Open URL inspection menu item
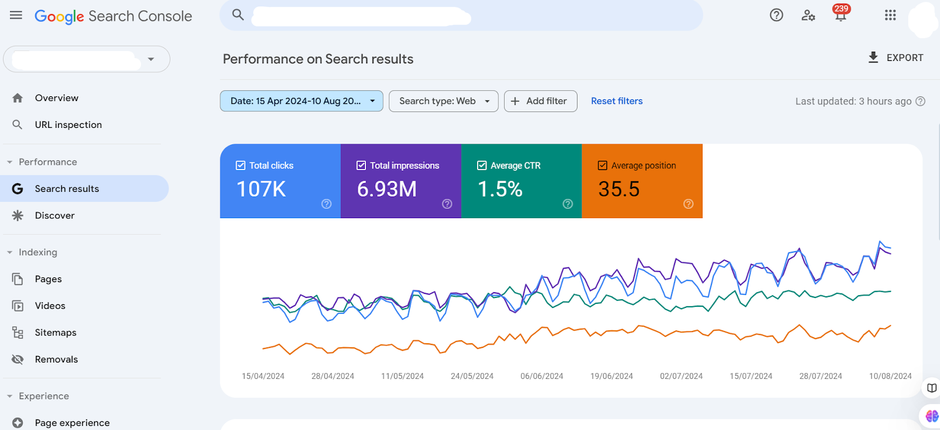The width and height of the screenshot is (940, 430). point(68,125)
